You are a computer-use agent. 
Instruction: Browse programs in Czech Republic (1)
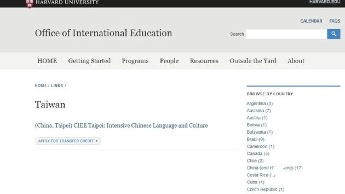265,189
